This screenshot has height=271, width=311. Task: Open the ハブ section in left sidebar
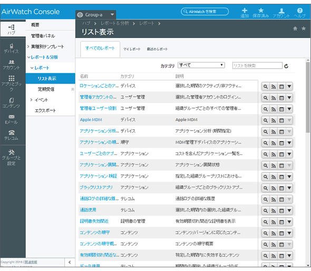(x=12, y=29)
